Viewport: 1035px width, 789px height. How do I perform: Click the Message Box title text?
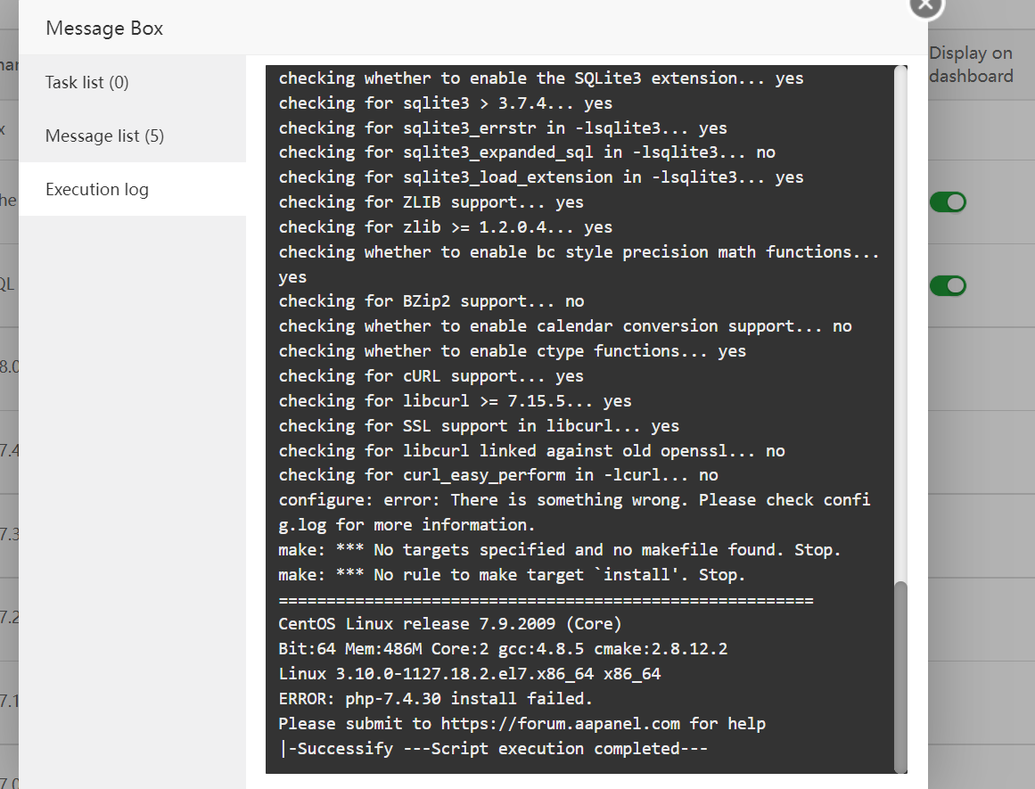pos(104,29)
